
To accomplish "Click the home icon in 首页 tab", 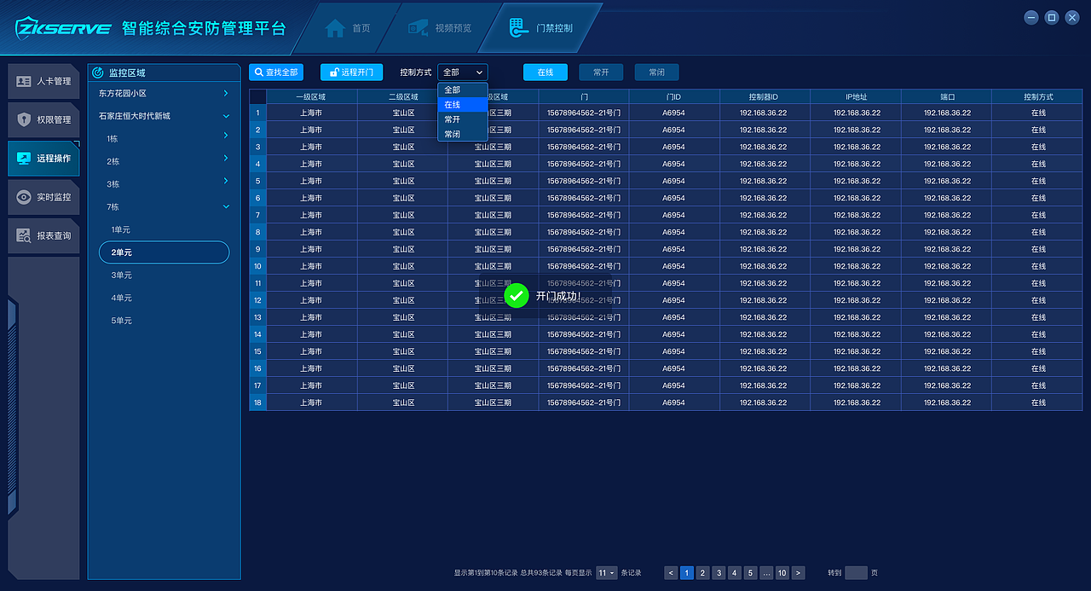I will [x=336, y=28].
